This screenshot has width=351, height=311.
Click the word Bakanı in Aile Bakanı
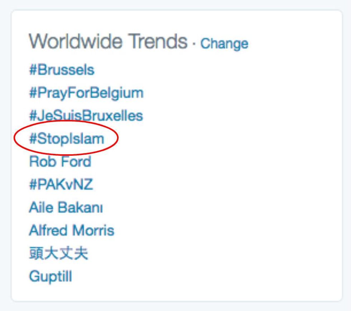click(x=81, y=207)
